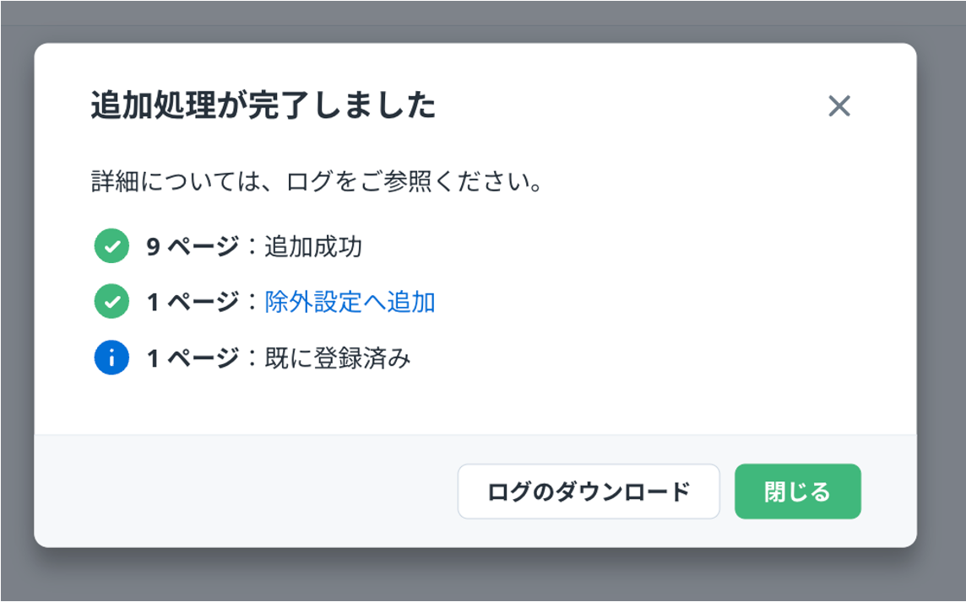This screenshot has height=602, width=966.
Task: Click the dimmed overlay right of the dialog
Action: click(941, 295)
